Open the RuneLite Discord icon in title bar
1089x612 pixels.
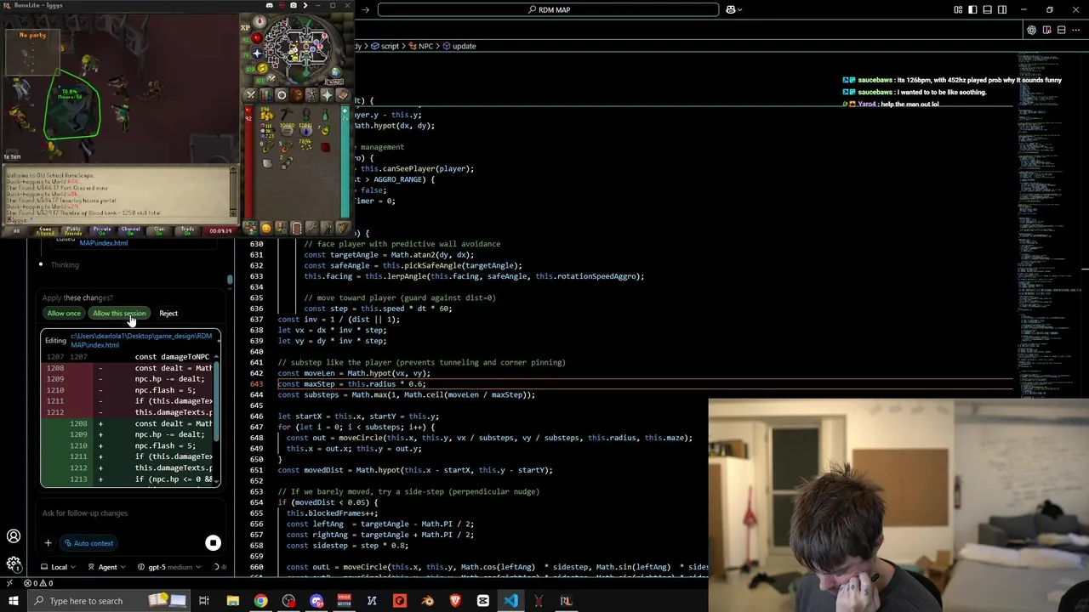(270, 6)
